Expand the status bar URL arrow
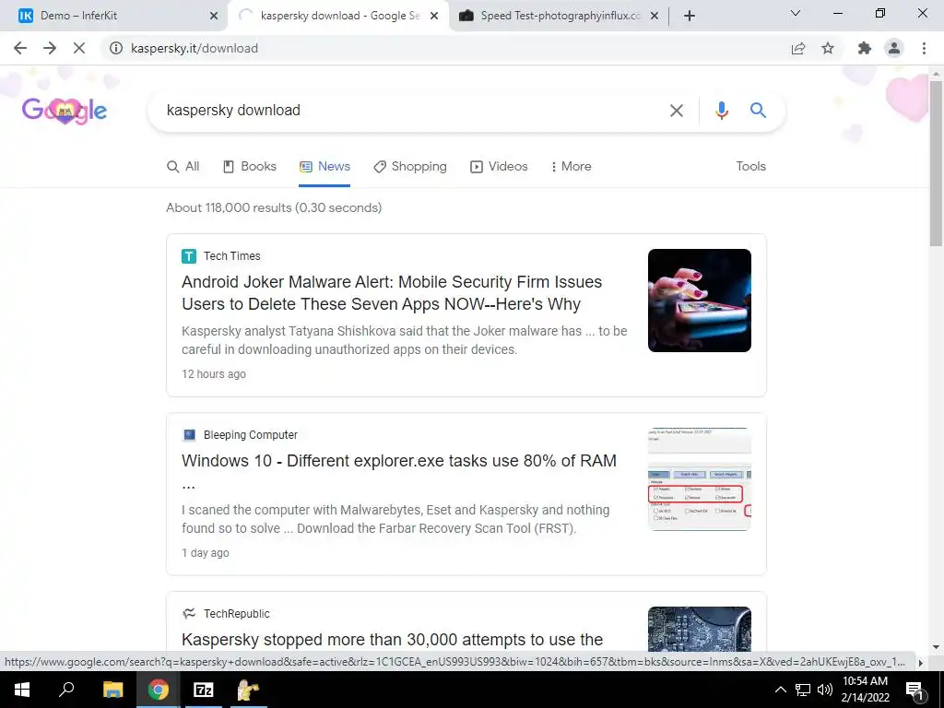 click(x=921, y=662)
